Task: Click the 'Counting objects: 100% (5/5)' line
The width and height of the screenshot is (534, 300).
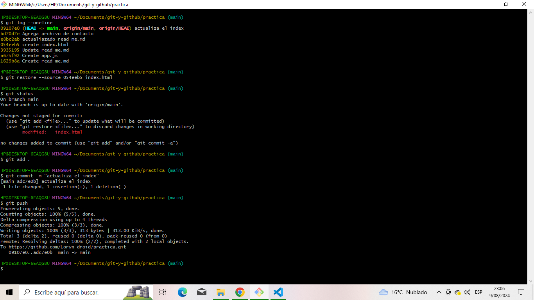Action: tap(48, 214)
